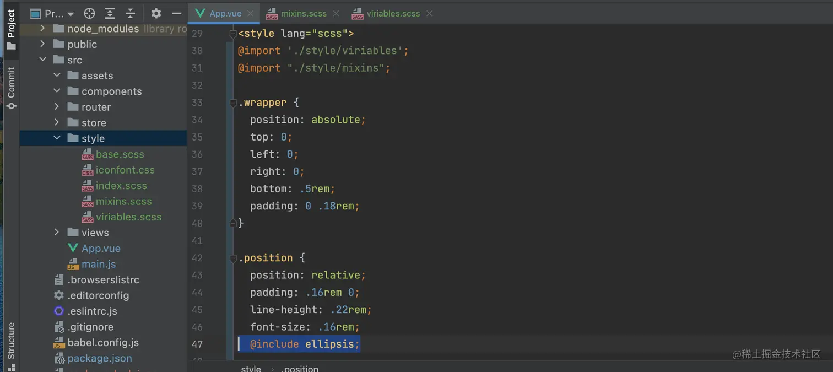Viewport: 833px width, 372px height.
Task: Open index.scss in project tree
Action: click(121, 186)
